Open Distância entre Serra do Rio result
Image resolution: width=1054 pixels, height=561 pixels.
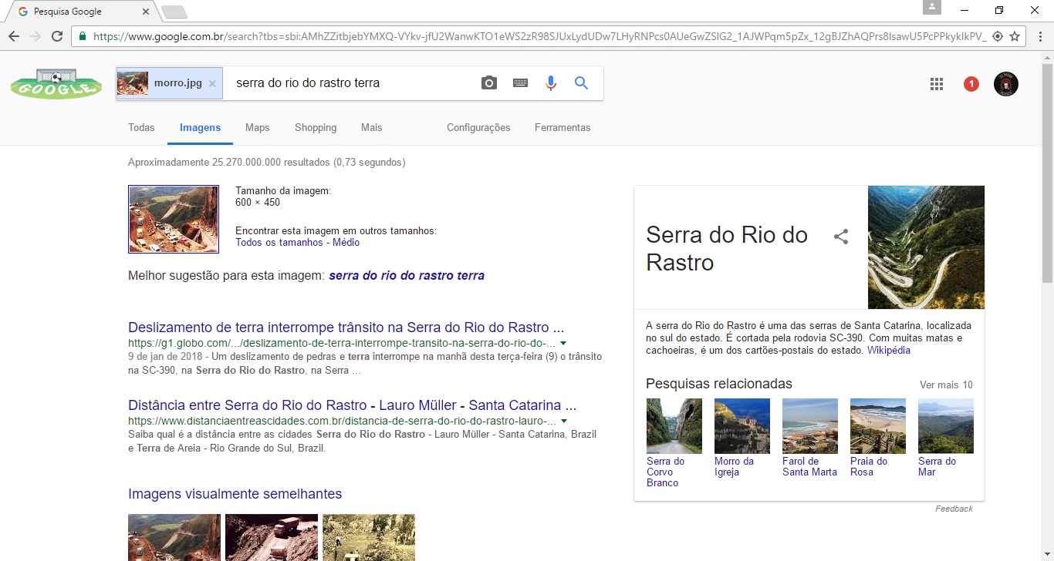point(353,405)
